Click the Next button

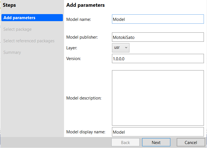pos(156,142)
